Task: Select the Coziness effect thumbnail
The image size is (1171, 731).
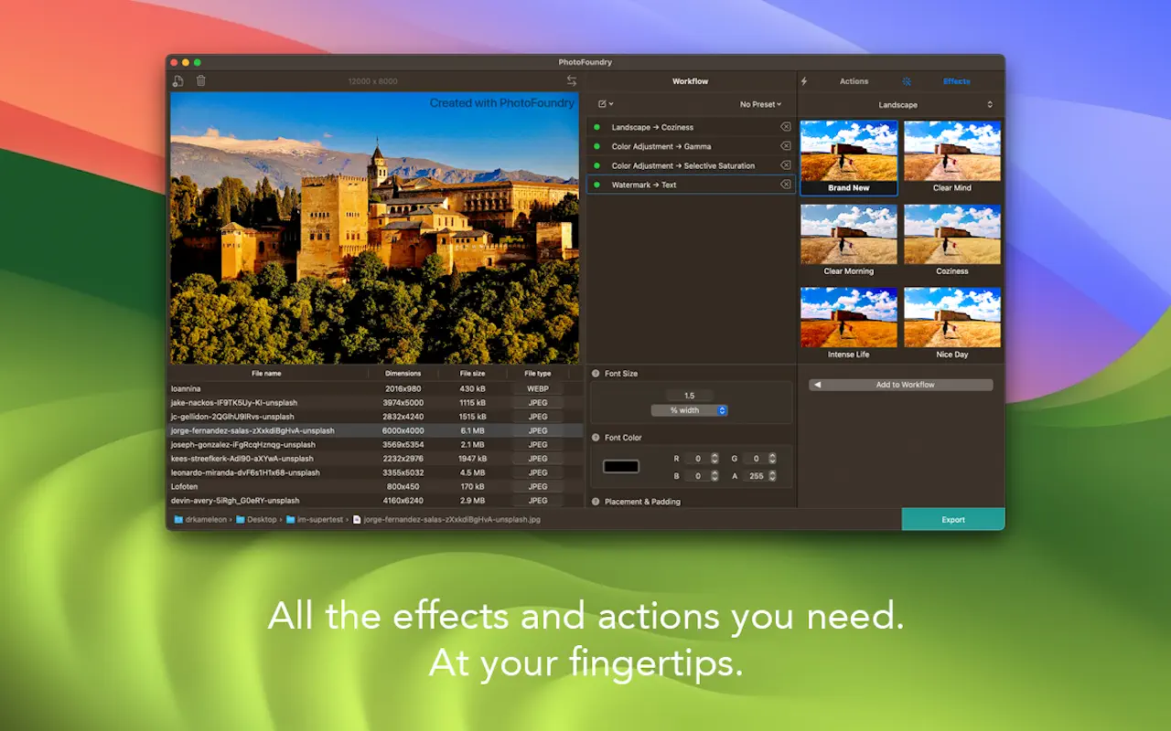Action: pyautogui.click(x=952, y=241)
